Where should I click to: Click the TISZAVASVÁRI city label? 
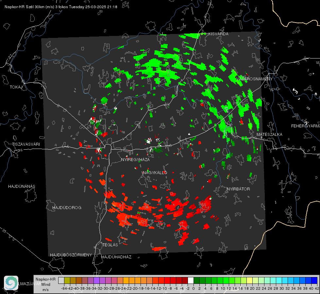(26, 144)
